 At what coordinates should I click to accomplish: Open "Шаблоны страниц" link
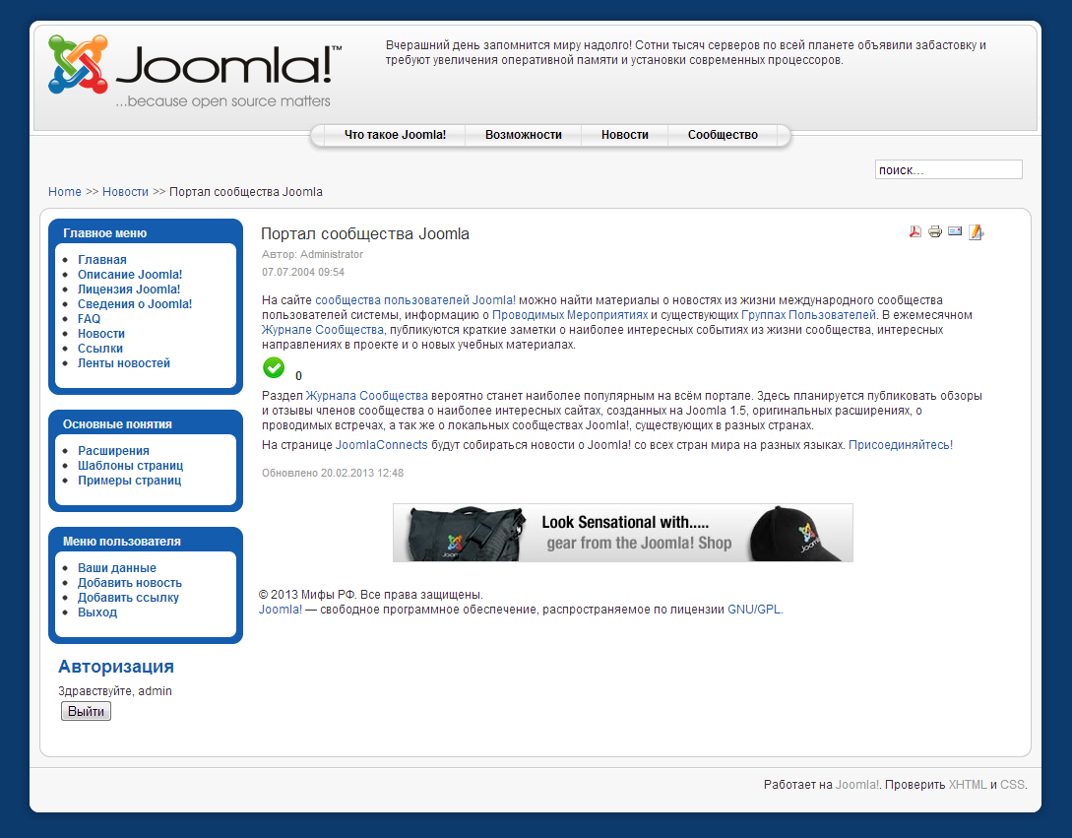[131, 465]
